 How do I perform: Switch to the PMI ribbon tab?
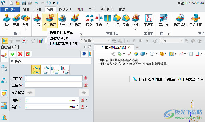80,10
